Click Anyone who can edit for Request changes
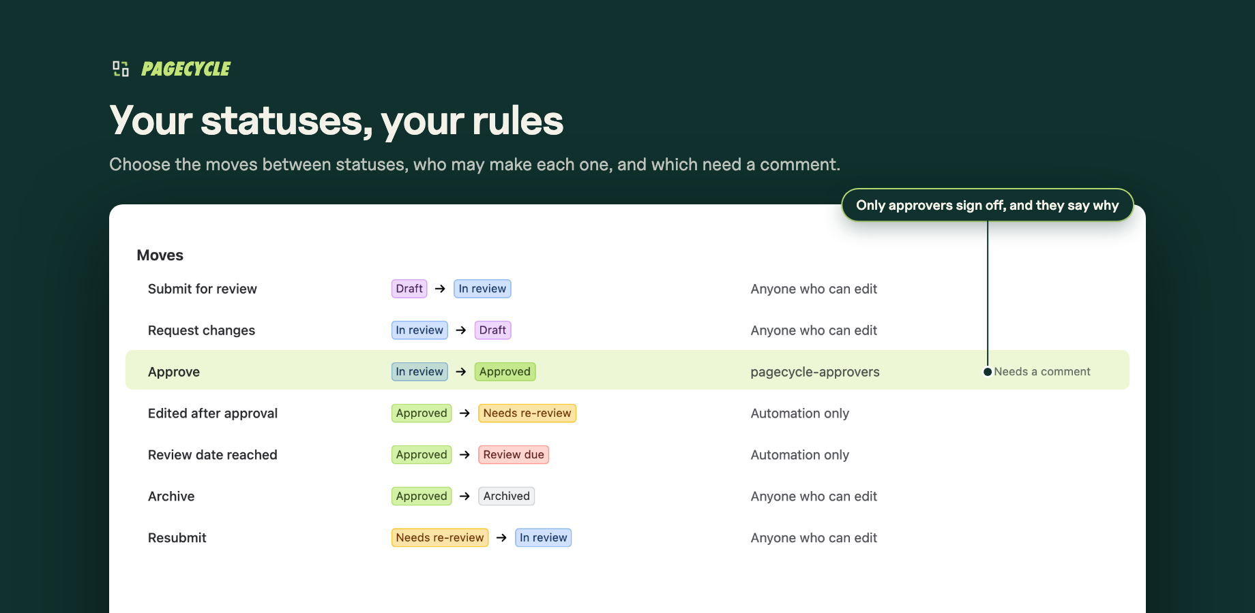Screen dimensions: 1255x613 click(814, 330)
